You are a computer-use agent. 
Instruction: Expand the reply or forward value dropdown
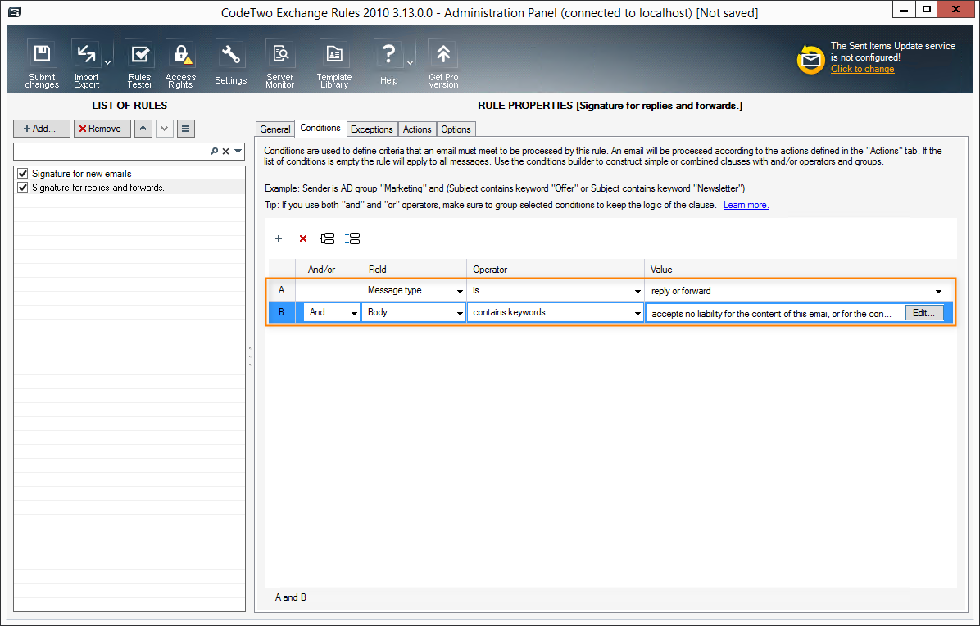[x=939, y=289]
